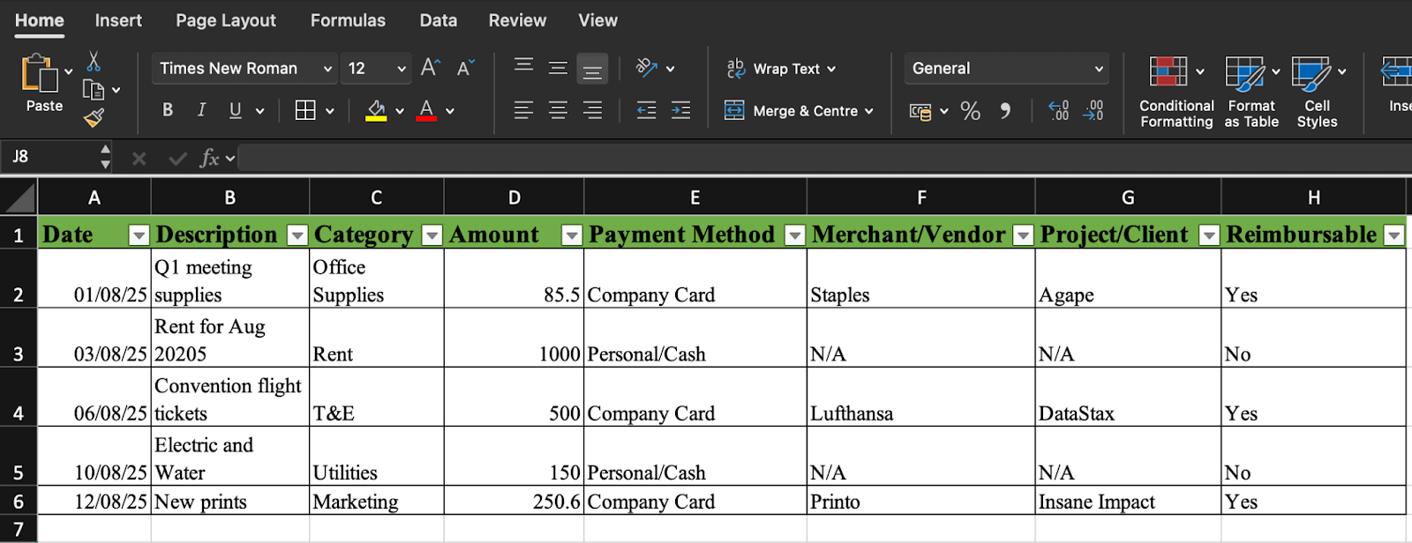
Task: Click Merge & Centre
Action: 799,110
